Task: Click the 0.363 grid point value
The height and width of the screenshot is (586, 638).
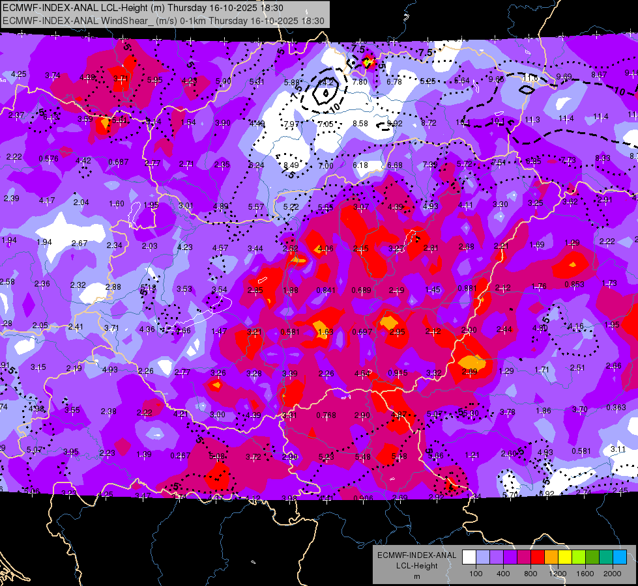Action: 616,408
